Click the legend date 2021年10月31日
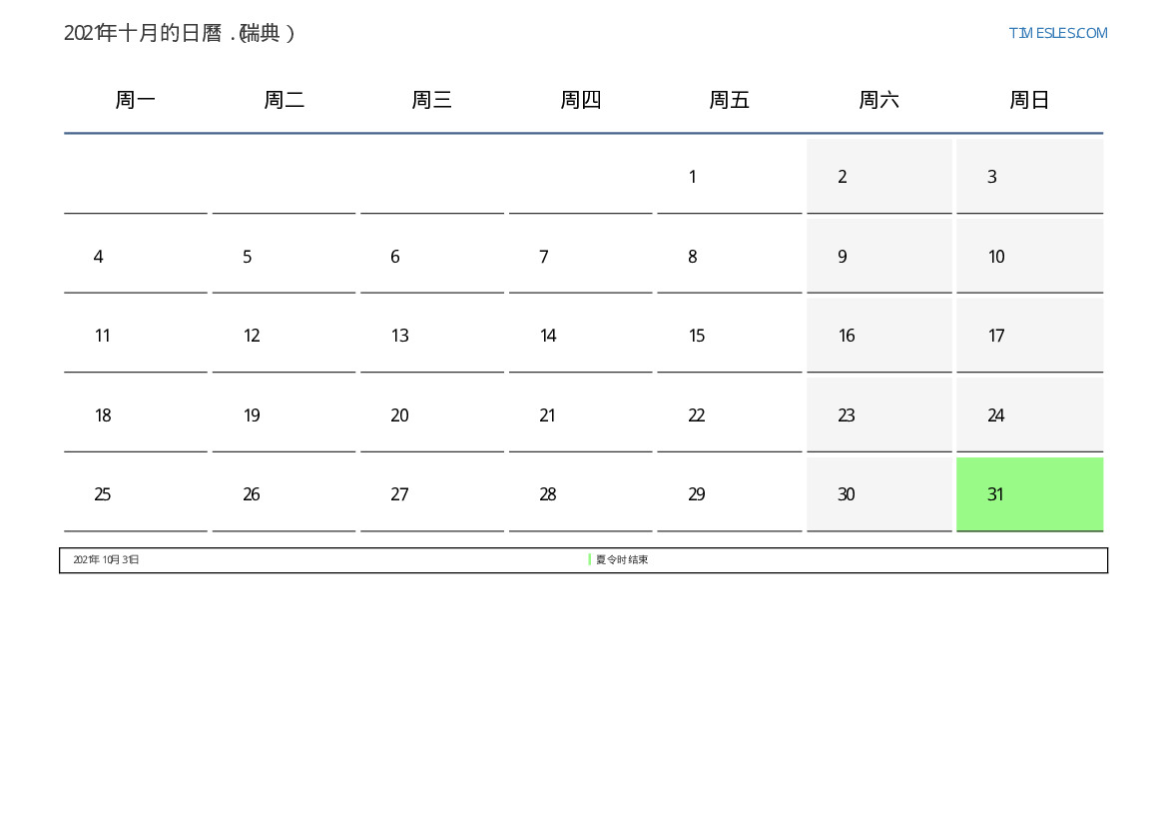The image size is (1167, 826). [x=106, y=560]
